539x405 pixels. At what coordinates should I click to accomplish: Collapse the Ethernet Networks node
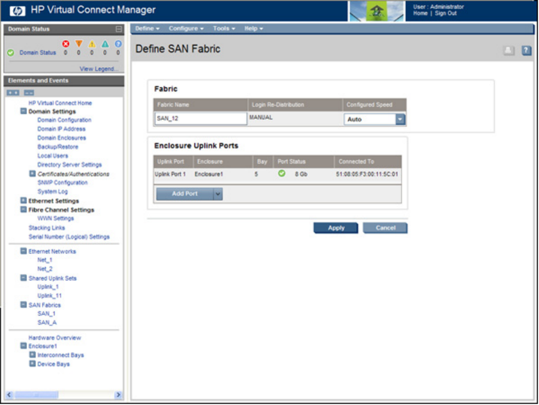pyautogui.click(x=23, y=251)
